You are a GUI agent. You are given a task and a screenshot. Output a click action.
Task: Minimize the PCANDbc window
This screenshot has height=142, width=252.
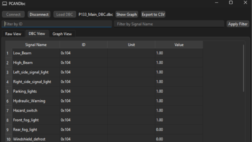pyautogui.click(x=216, y=3)
